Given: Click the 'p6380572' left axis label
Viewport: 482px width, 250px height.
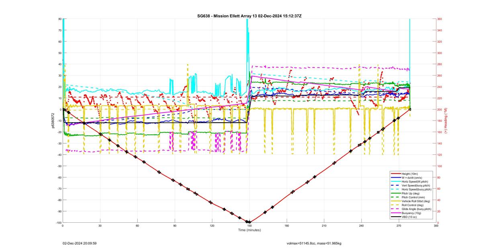Looking at the screenshot, I should (53, 121).
